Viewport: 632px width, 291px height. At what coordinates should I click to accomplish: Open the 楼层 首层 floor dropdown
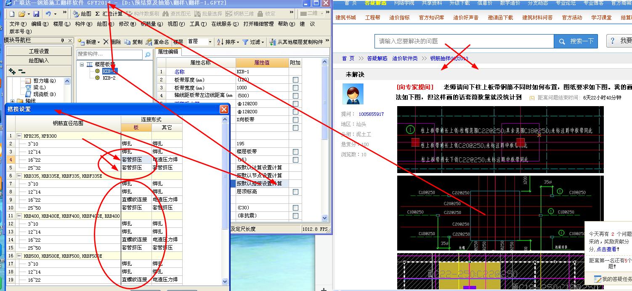(210, 42)
